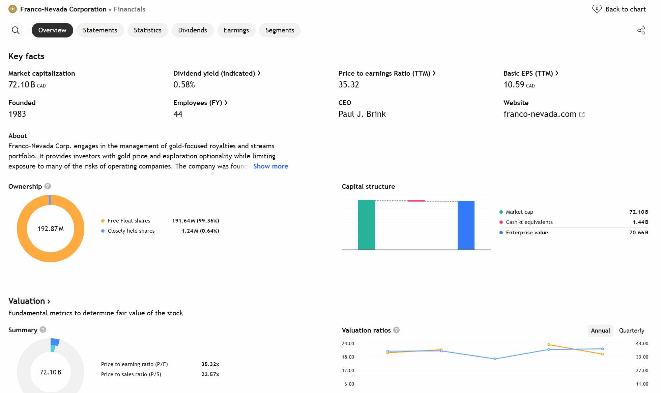The height and width of the screenshot is (393, 661).
Task: Click the Summary valuation donut chart
Action: click(x=51, y=366)
